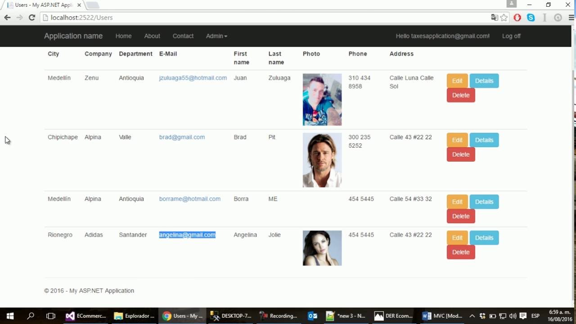Viewport: 576px width, 324px height.
Task: Open the Windows Start menu
Action: coord(10,316)
